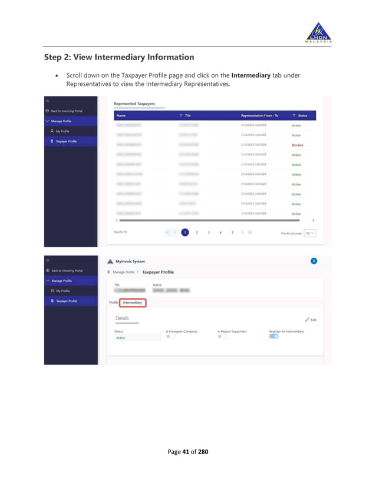
Task: Go to page 5
Action: (232, 232)
